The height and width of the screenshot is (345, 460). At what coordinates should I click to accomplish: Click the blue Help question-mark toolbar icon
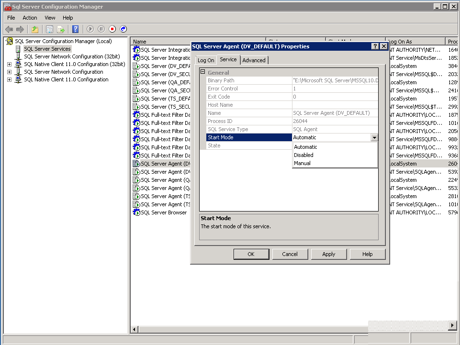[x=76, y=29]
